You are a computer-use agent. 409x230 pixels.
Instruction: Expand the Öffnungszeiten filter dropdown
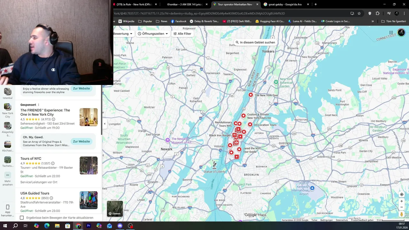[153, 34]
